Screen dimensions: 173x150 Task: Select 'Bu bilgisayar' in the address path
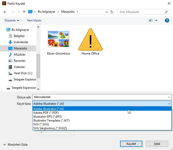[x=47, y=12]
